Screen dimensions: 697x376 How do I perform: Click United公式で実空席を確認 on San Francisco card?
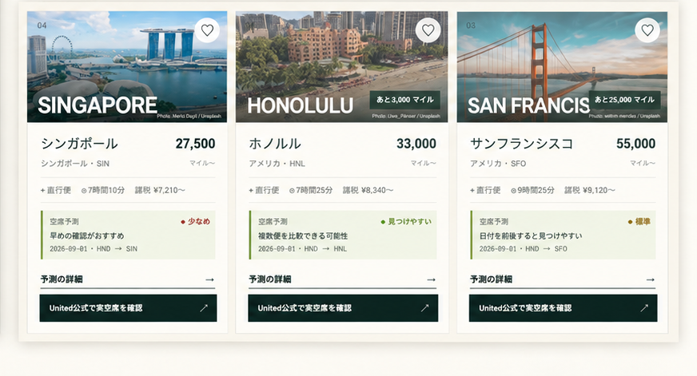(563, 308)
